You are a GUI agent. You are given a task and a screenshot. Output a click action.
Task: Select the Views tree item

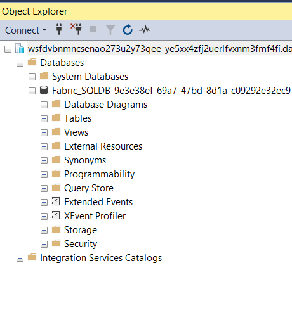click(76, 132)
